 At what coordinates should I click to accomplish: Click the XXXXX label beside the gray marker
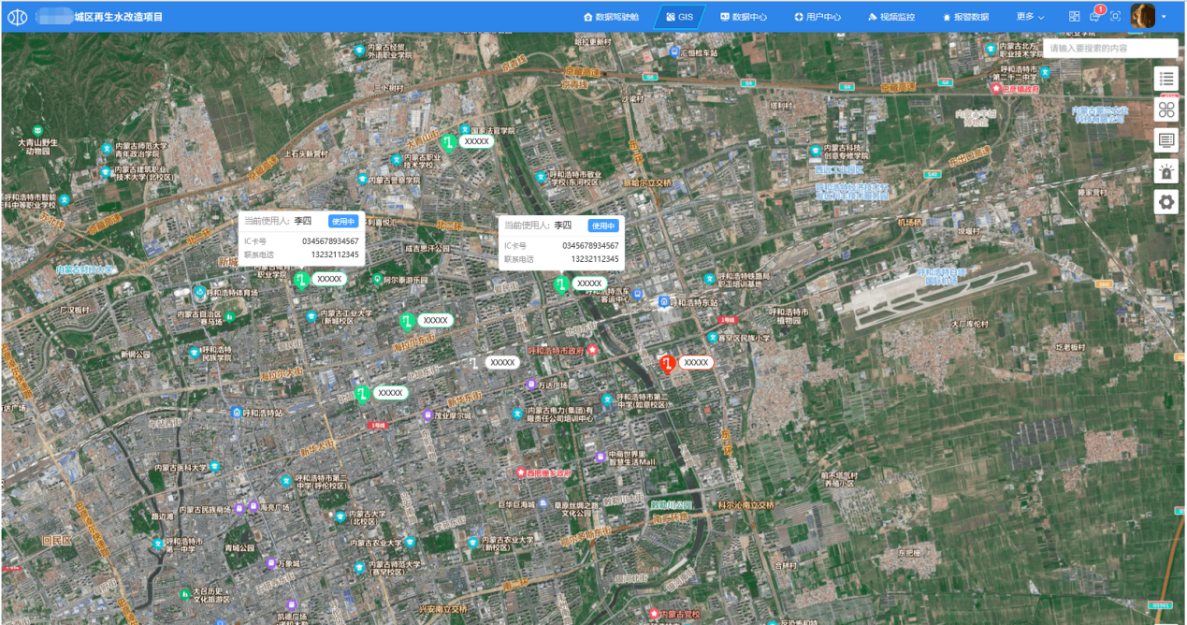pos(503,362)
